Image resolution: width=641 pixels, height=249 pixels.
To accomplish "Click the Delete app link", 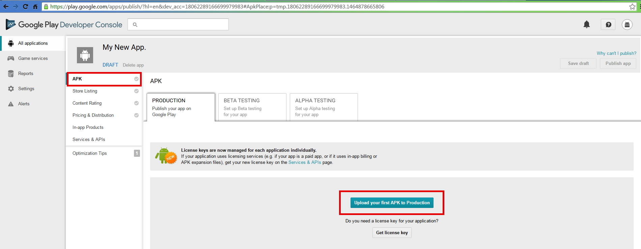I will coord(133,65).
